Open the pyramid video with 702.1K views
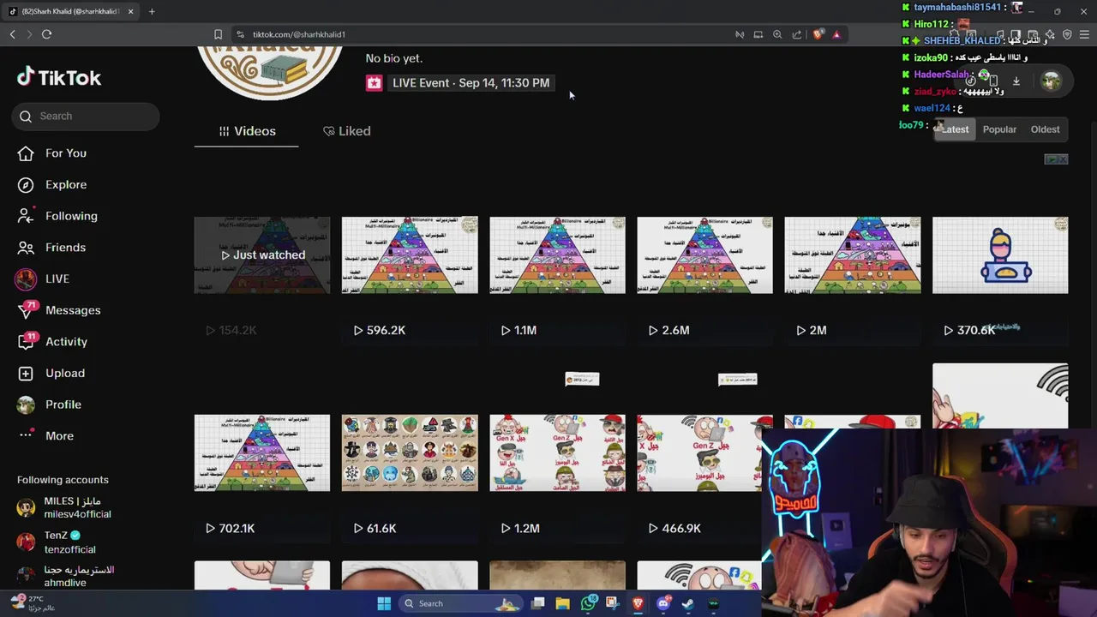Screen dimensions: 1097x617 [x=262, y=452]
